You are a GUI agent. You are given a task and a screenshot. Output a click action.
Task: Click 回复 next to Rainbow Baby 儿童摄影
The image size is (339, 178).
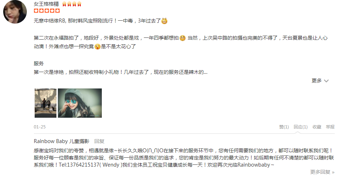point(99,141)
